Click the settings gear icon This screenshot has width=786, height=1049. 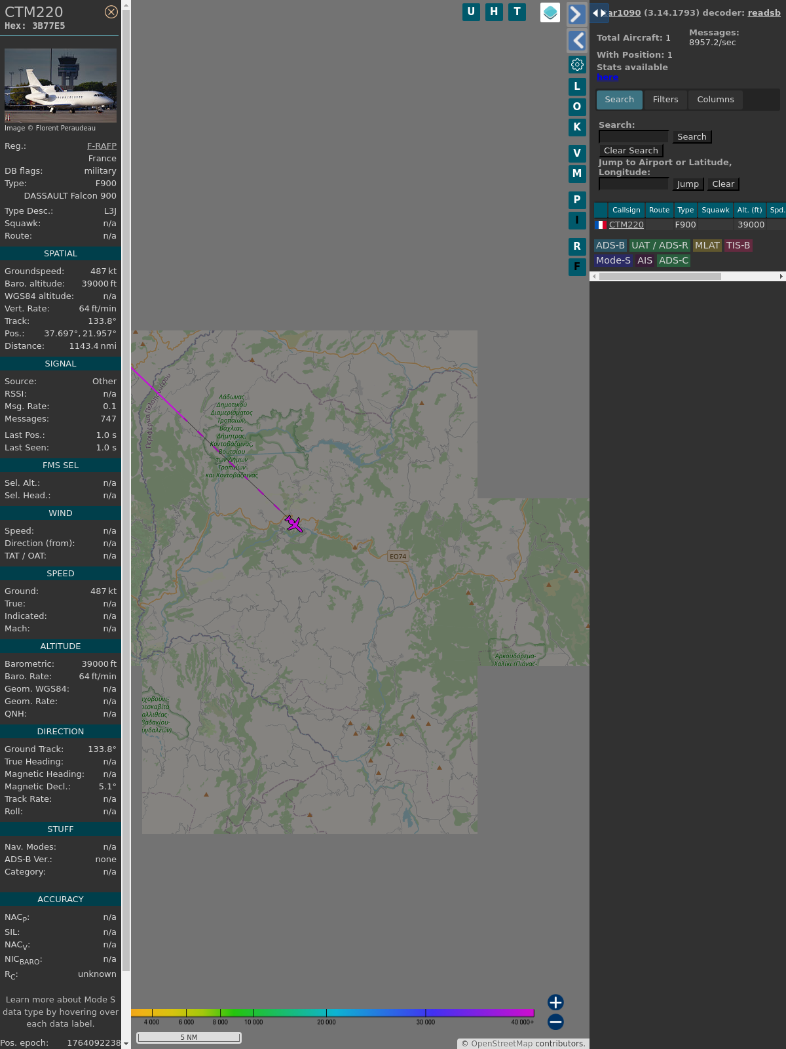(x=577, y=64)
